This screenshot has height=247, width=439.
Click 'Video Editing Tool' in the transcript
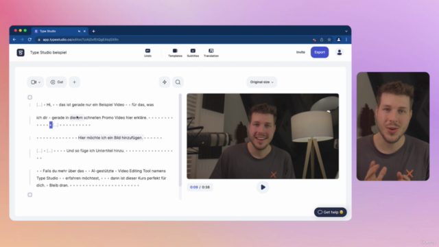click(134, 171)
